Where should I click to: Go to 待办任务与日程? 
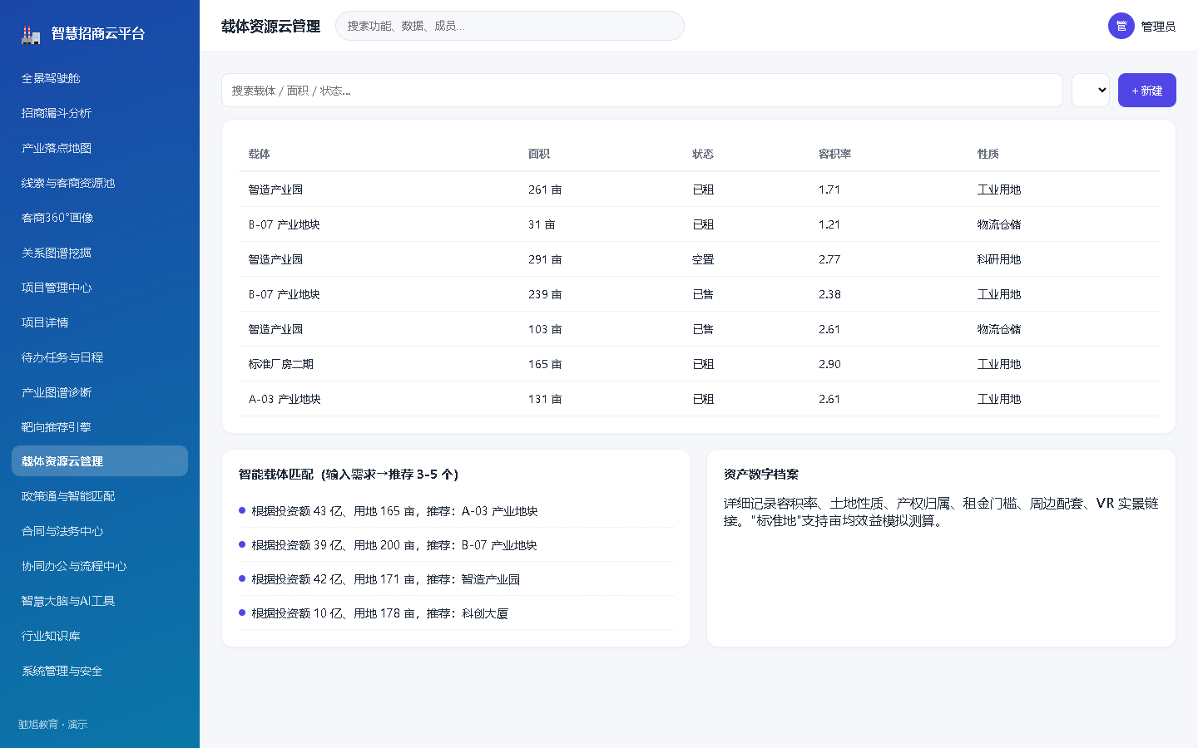100,357
